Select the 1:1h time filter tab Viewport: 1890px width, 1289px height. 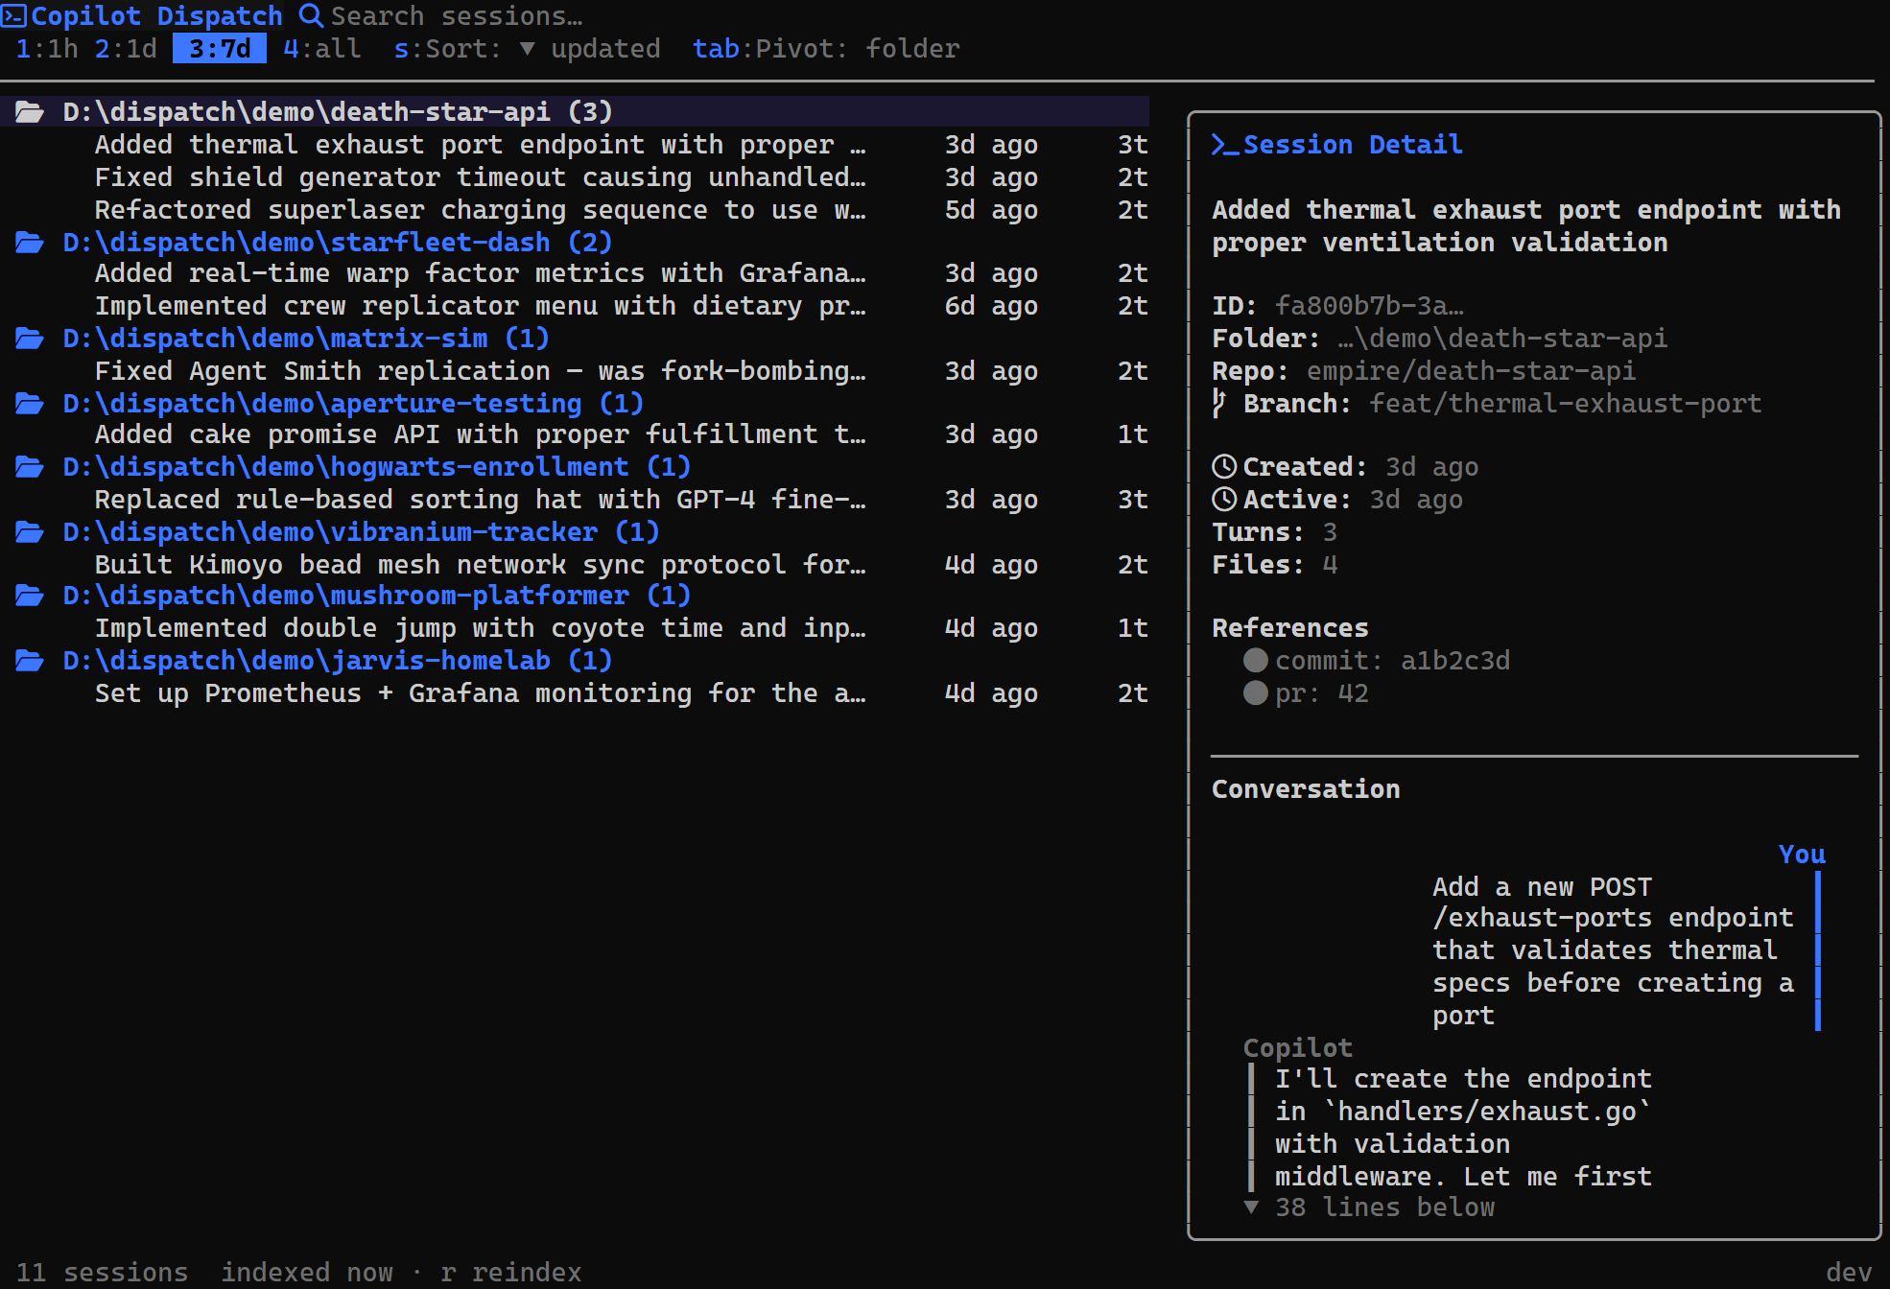click(x=46, y=48)
